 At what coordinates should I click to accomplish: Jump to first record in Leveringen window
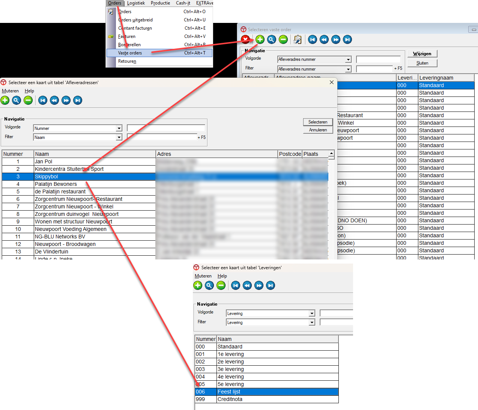[236, 285]
